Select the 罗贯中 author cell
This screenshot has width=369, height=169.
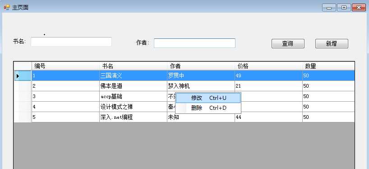[201, 75]
